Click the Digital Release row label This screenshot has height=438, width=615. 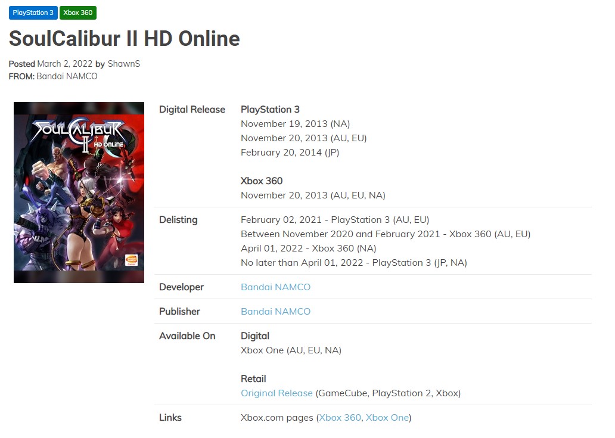pos(192,110)
